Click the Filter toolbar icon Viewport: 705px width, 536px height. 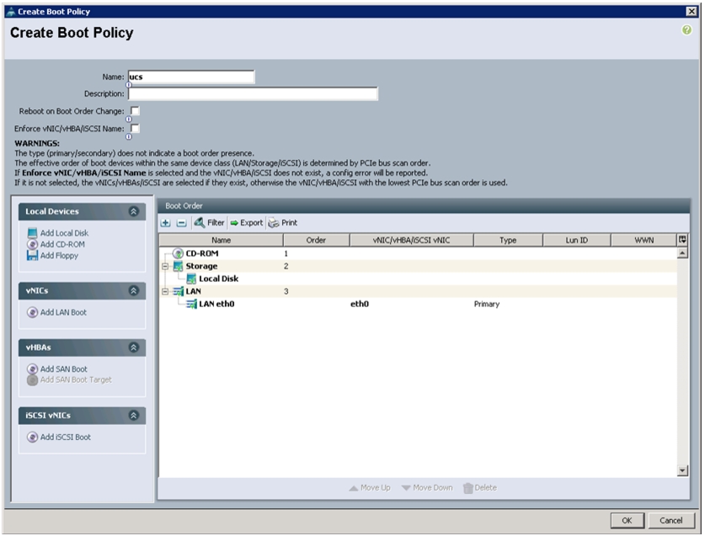(199, 222)
